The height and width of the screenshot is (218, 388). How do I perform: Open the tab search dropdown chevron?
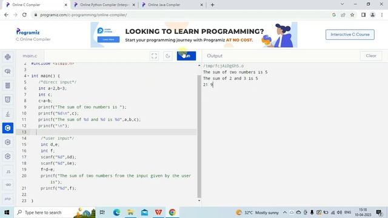point(342,4)
